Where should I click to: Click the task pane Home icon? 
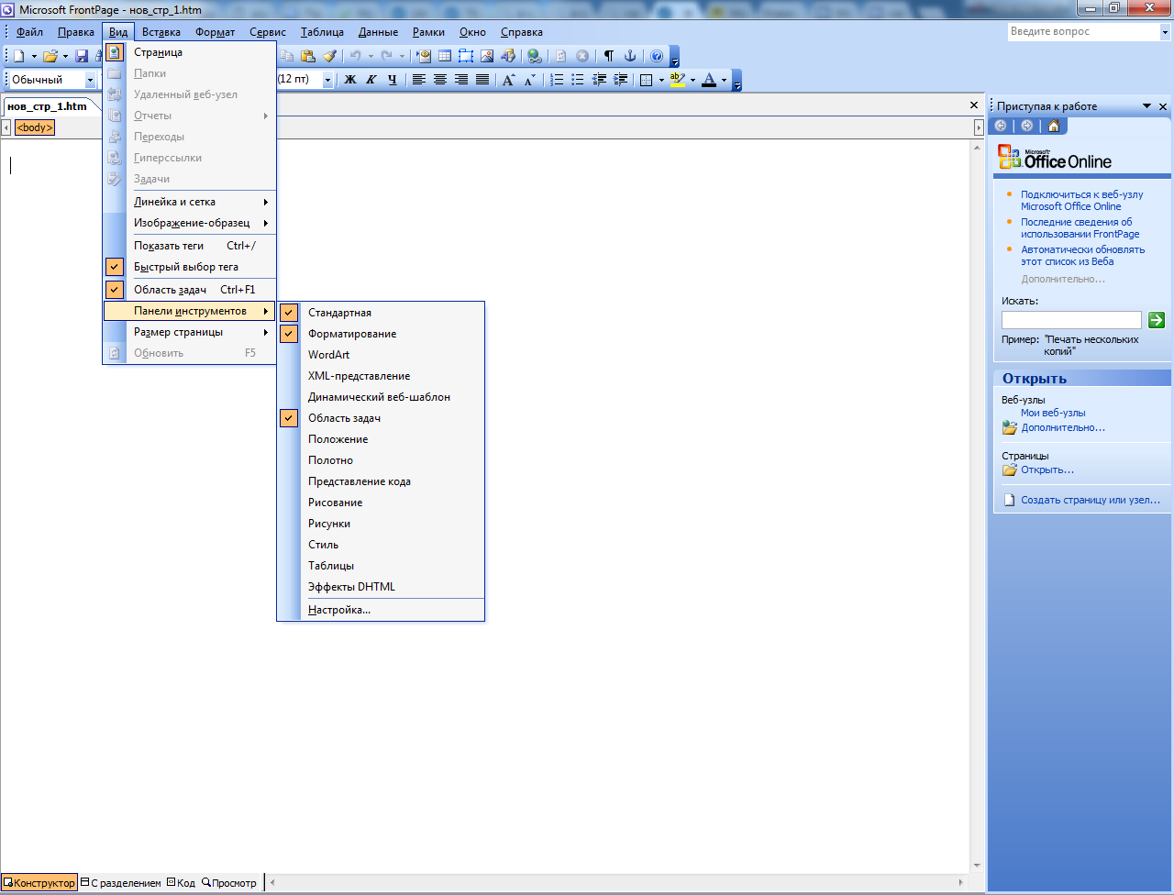coord(1054,126)
